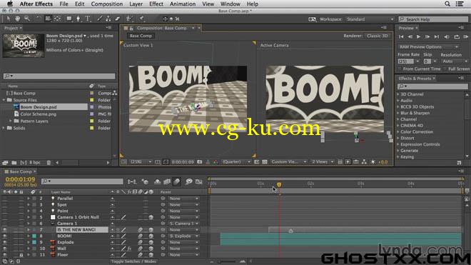The height and width of the screenshot is (265, 471).
Task: Expand Color Correction effects category
Action: (x=398, y=131)
